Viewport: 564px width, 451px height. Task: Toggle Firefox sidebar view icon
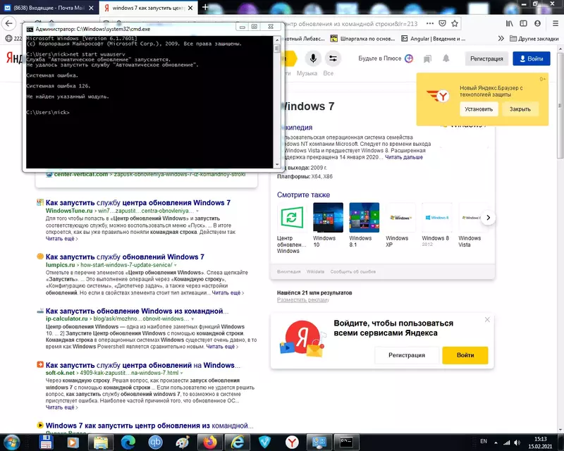[523, 23]
